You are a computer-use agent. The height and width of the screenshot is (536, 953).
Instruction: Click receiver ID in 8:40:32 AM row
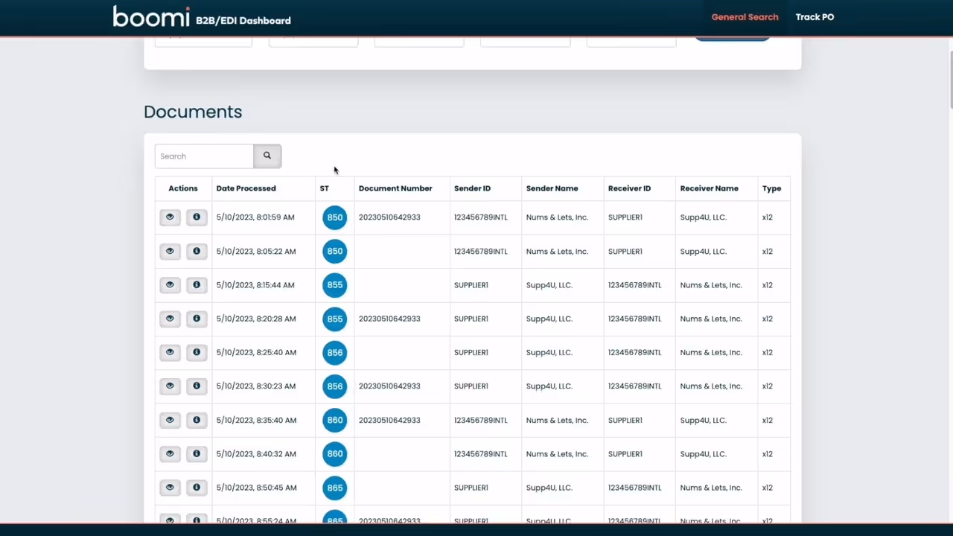coord(625,454)
